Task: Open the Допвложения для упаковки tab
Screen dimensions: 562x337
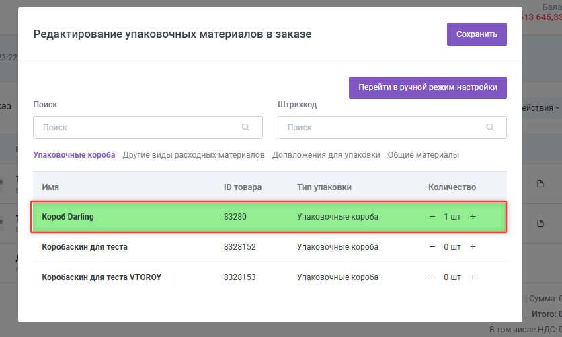Action: [x=326, y=155]
